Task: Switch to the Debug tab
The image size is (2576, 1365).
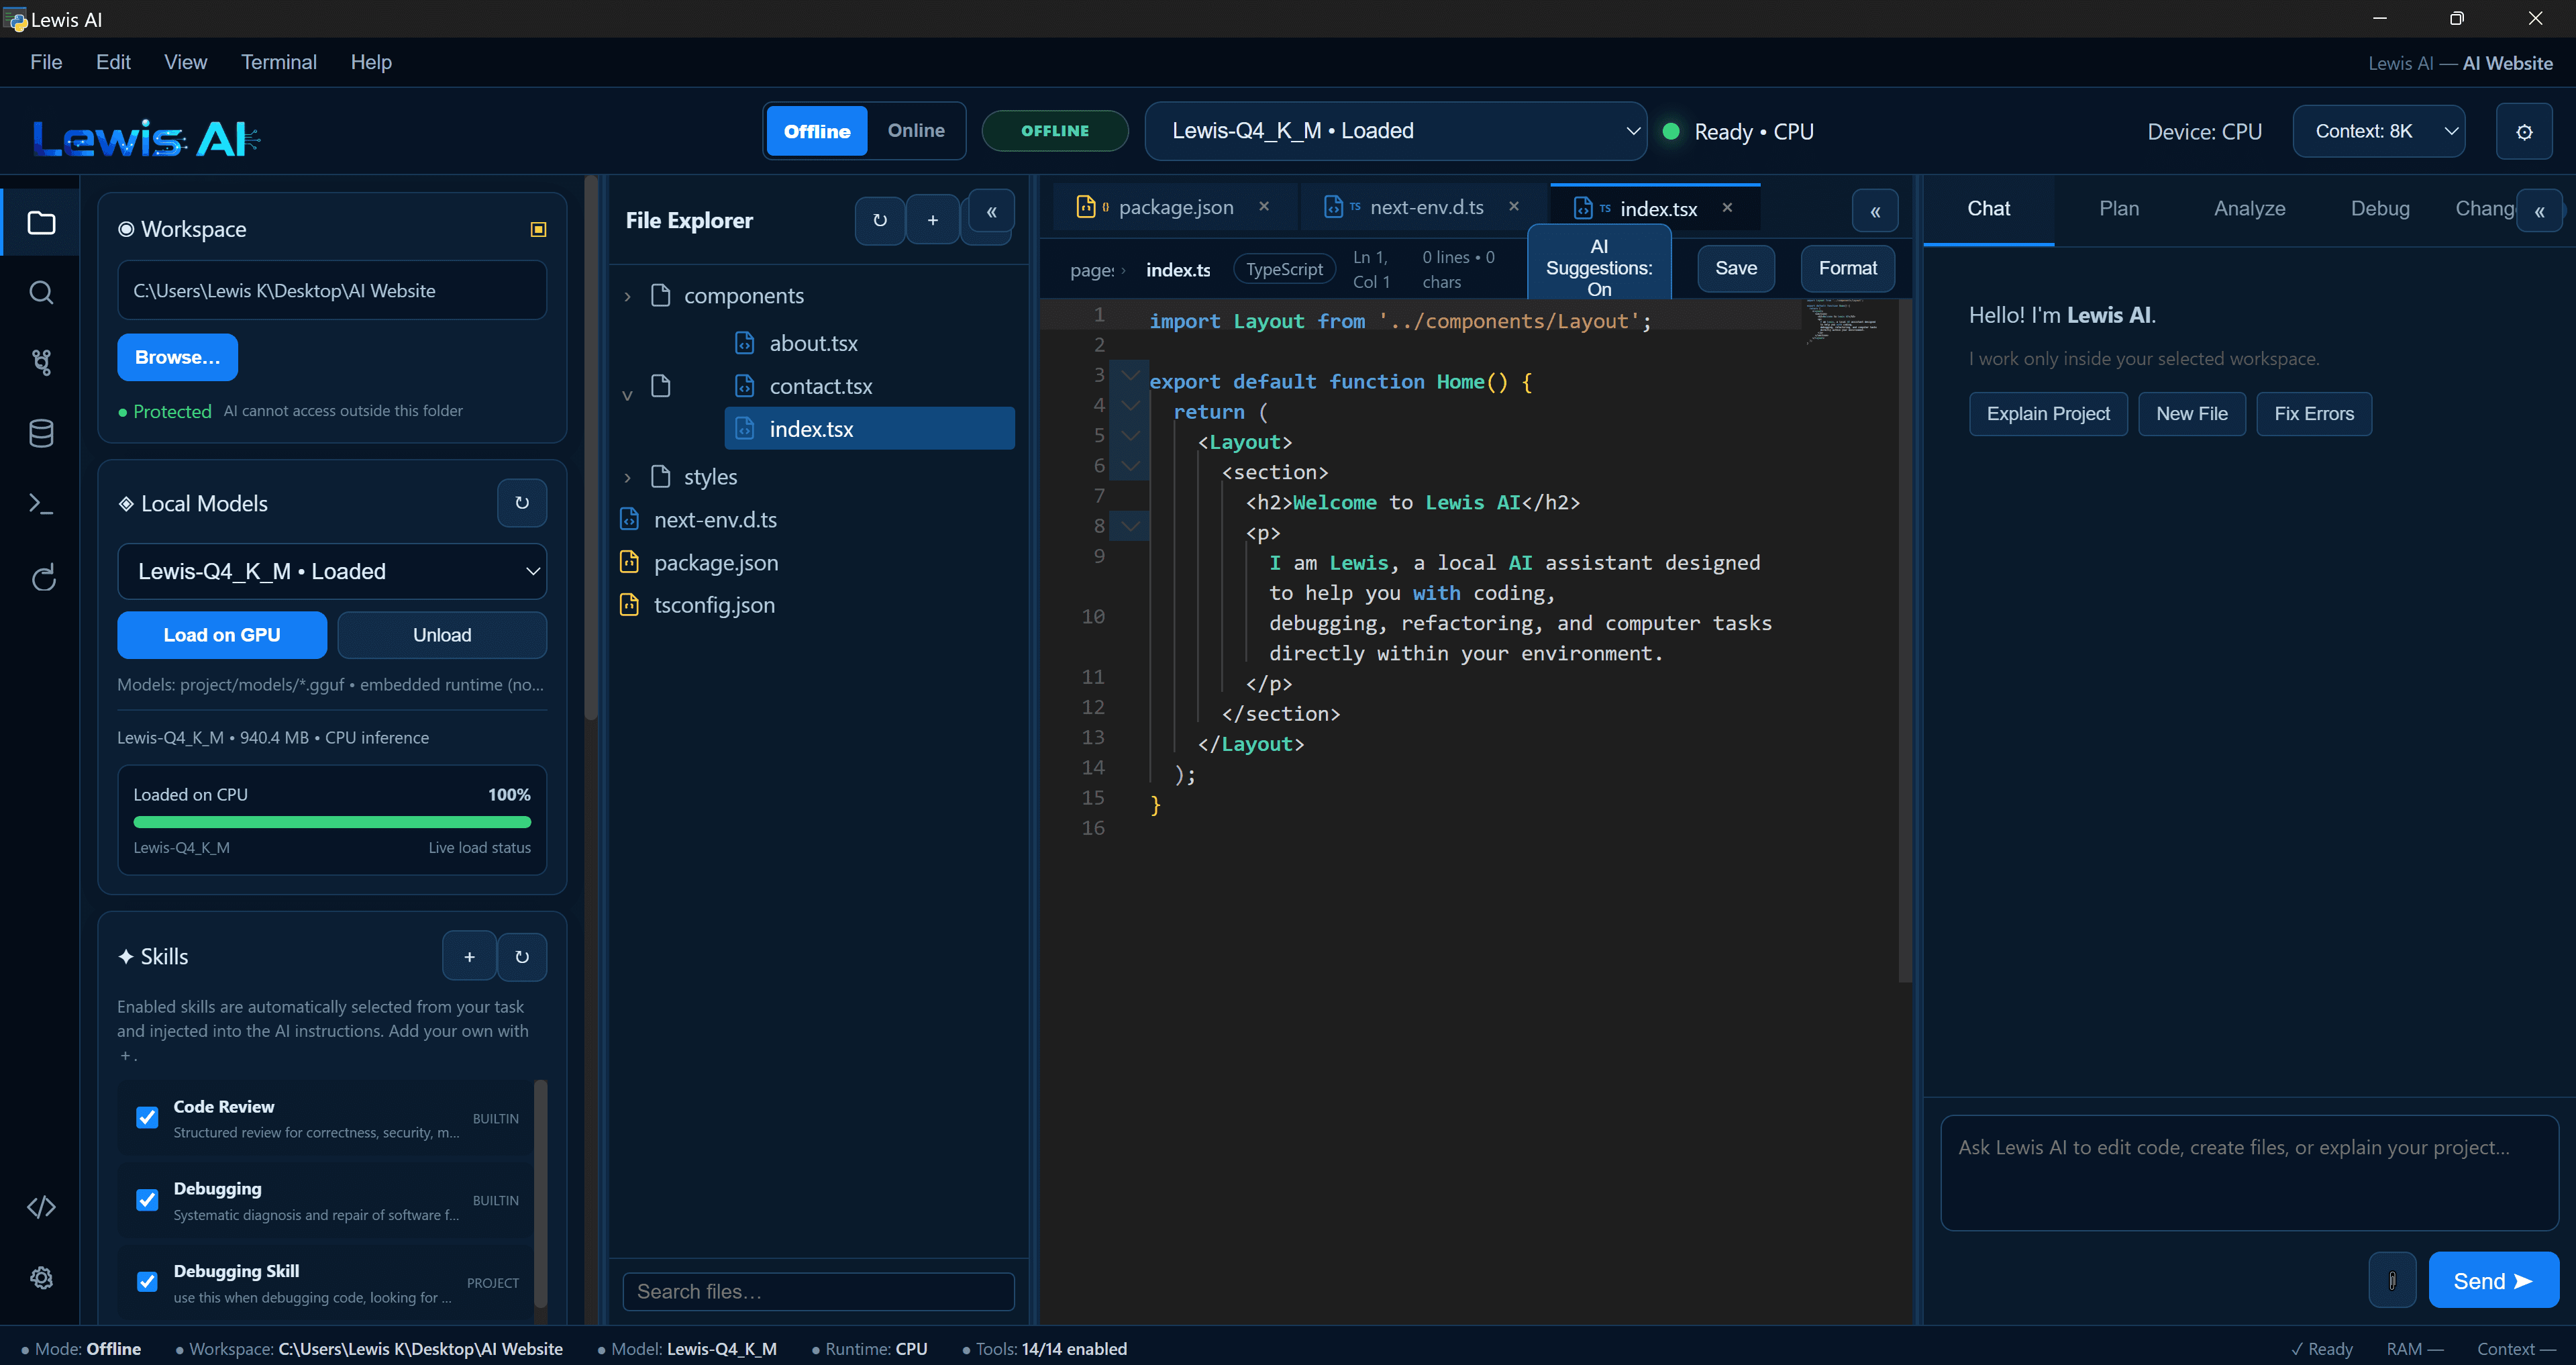Action: (2380, 208)
